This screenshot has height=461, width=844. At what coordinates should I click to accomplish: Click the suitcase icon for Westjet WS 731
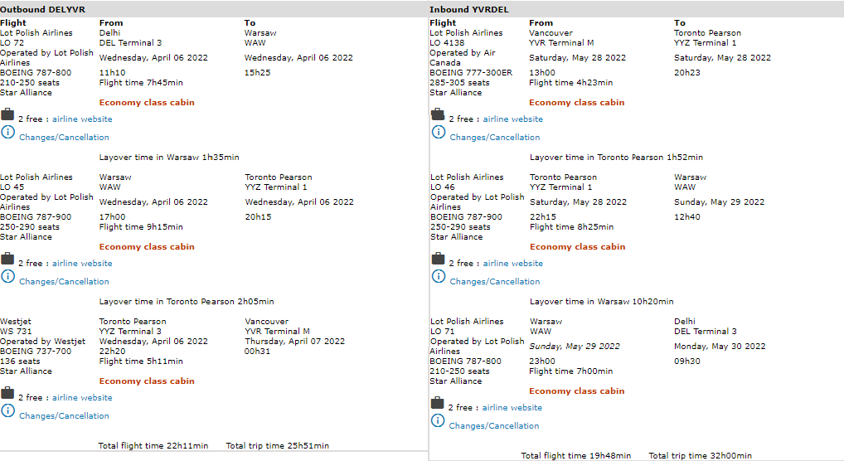pyautogui.click(x=7, y=393)
